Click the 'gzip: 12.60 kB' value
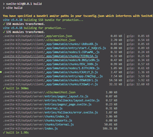Viewport: 153px width, 137px height. (x=138, y=84)
